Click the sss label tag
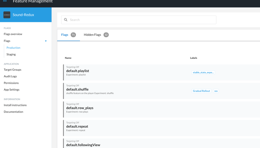 (216, 91)
